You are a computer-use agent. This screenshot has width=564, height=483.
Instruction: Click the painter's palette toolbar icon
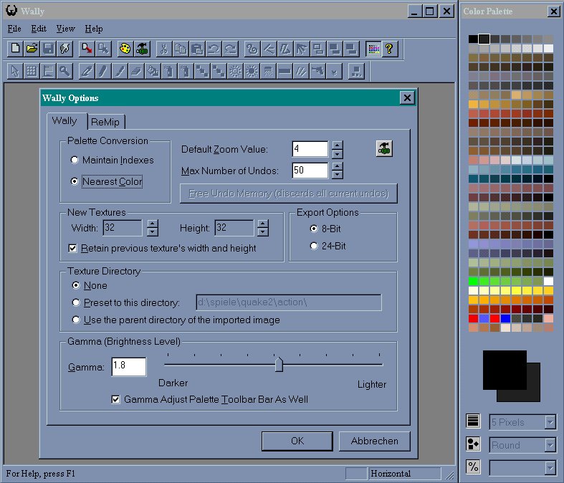tap(125, 49)
